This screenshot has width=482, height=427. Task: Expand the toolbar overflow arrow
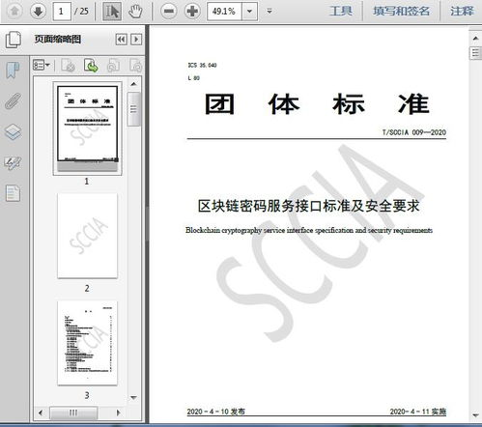point(269,12)
